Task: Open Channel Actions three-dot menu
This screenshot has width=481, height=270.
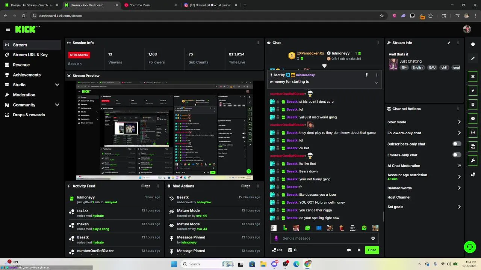Action: (x=458, y=109)
